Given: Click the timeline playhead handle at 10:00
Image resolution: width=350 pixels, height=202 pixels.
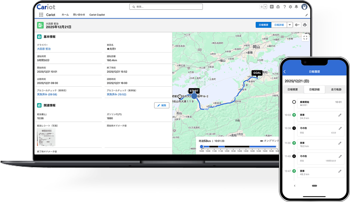Looking at the screenshot, I should [202, 147].
